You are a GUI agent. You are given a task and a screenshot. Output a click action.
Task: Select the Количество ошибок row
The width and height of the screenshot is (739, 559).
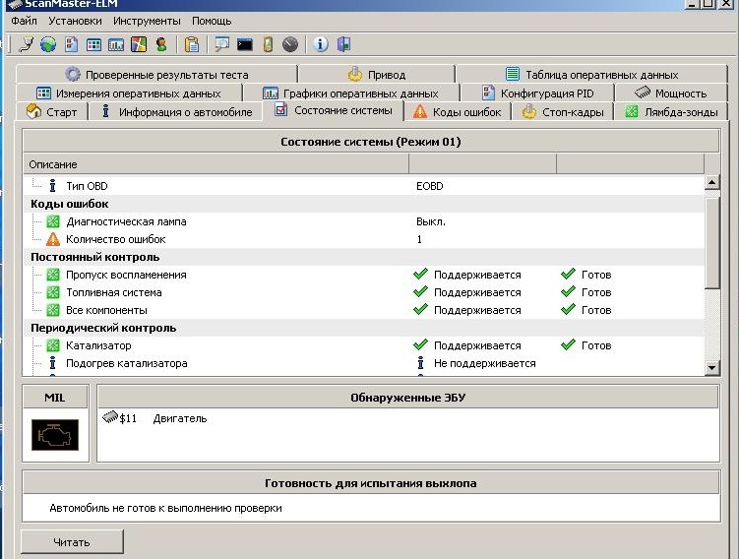pyautogui.click(x=115, y=239)
